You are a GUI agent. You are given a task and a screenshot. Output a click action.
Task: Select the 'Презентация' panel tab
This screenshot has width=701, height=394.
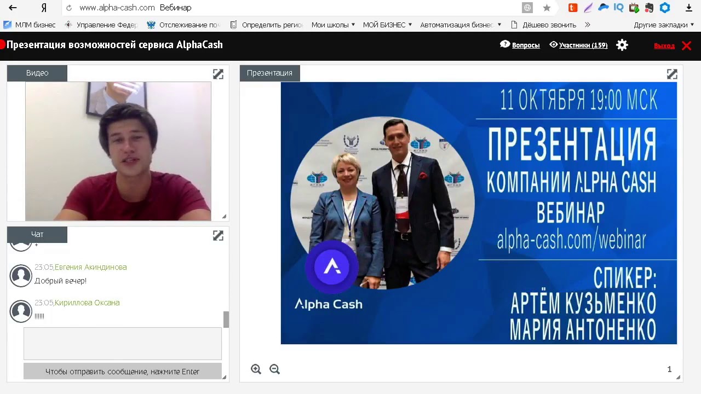(x=270, y=73)
